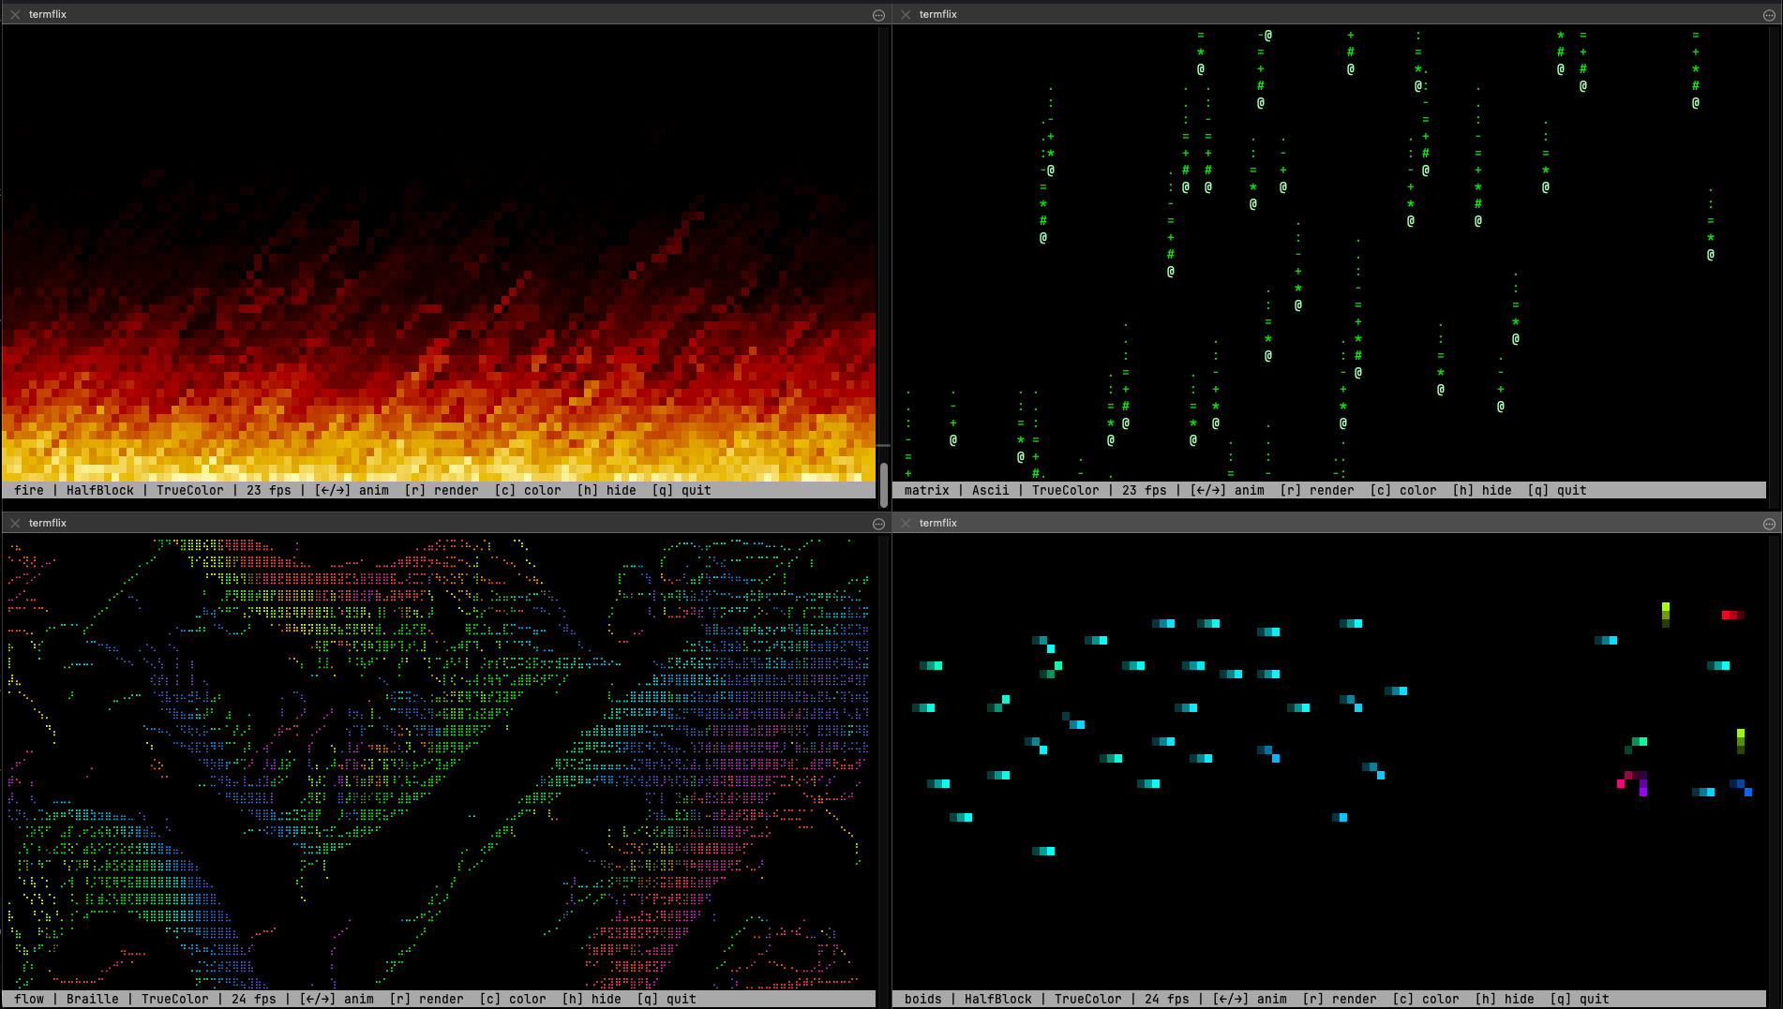Click the TrueColor indicator in boids window
1783x1009 pixels.
1087,999
